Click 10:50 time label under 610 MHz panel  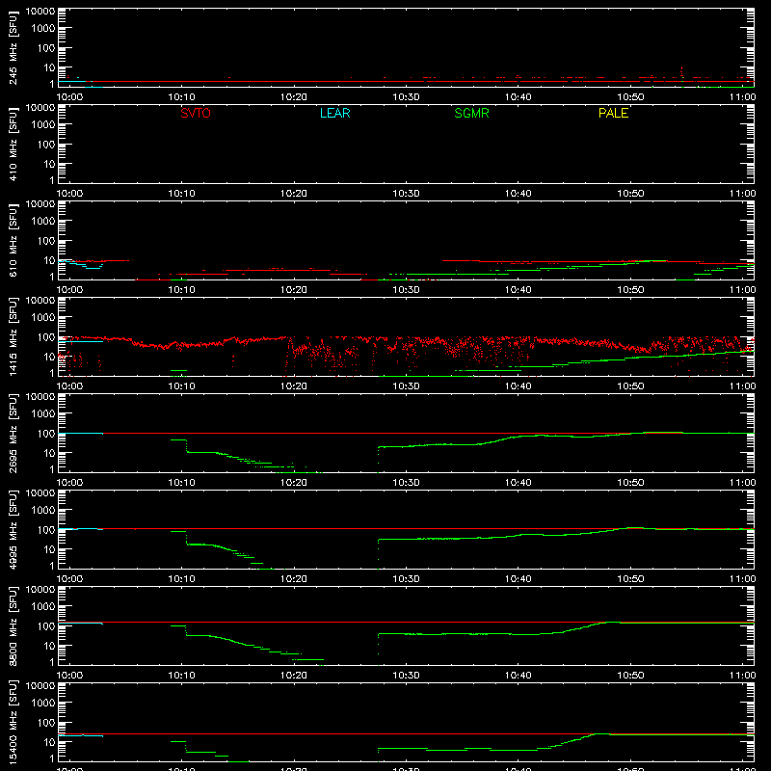630,290
